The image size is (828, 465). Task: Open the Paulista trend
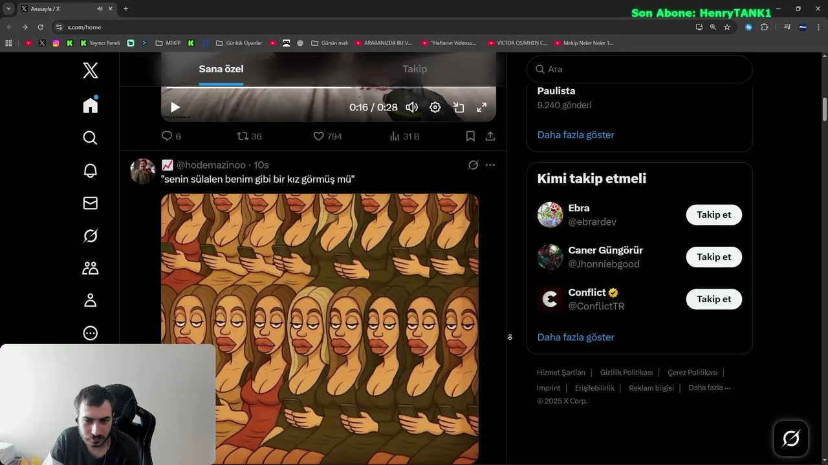556,91
